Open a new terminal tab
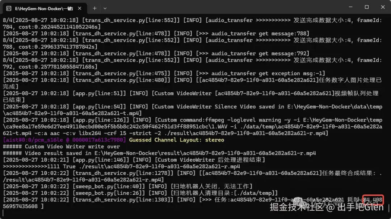This screenshot has height=219, width=391. point(94,8)
